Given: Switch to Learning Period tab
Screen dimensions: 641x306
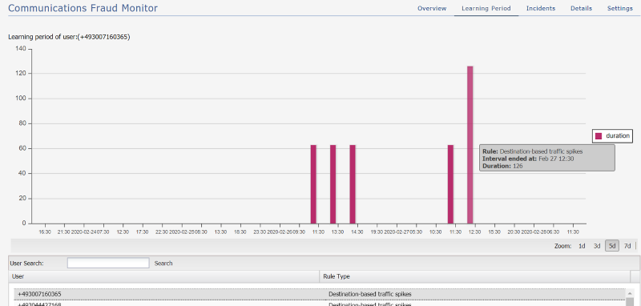Looking at the screenshot, I should click(x=486, y=8).
